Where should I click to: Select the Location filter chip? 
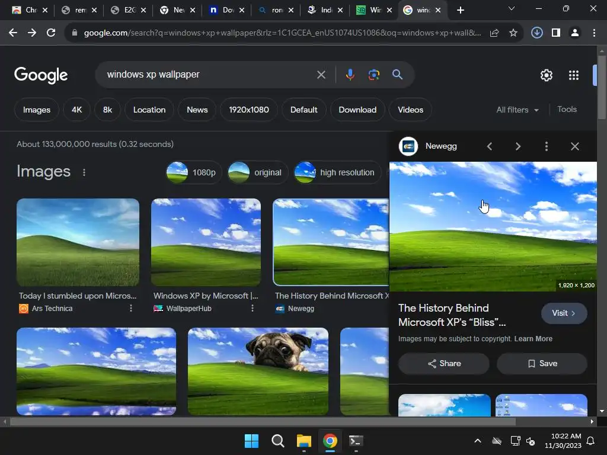click(149, 110)
